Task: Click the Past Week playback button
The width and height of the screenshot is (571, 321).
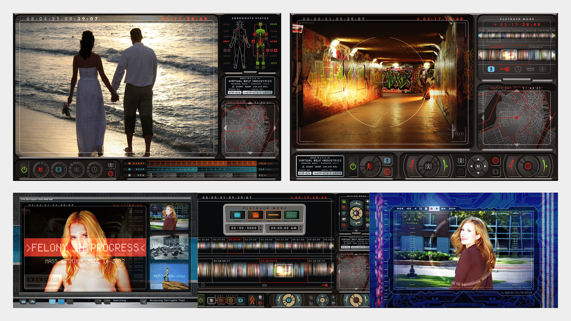Action: [x=273, y=215]
